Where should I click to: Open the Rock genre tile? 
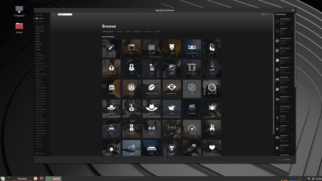(x=132, y=48)
